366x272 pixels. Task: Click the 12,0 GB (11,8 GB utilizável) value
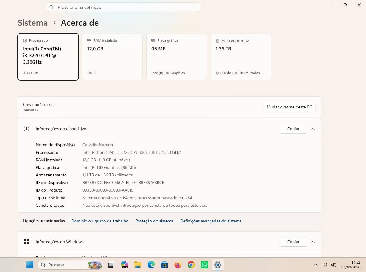(106, 160)
